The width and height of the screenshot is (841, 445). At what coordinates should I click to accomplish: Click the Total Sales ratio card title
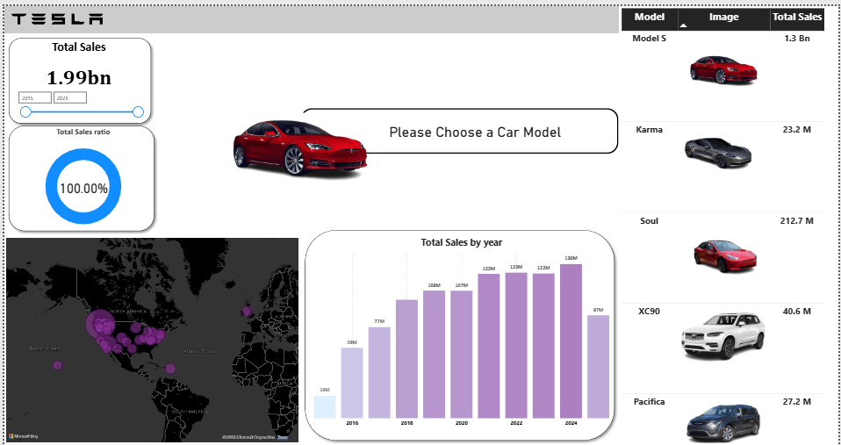(83, 132)
